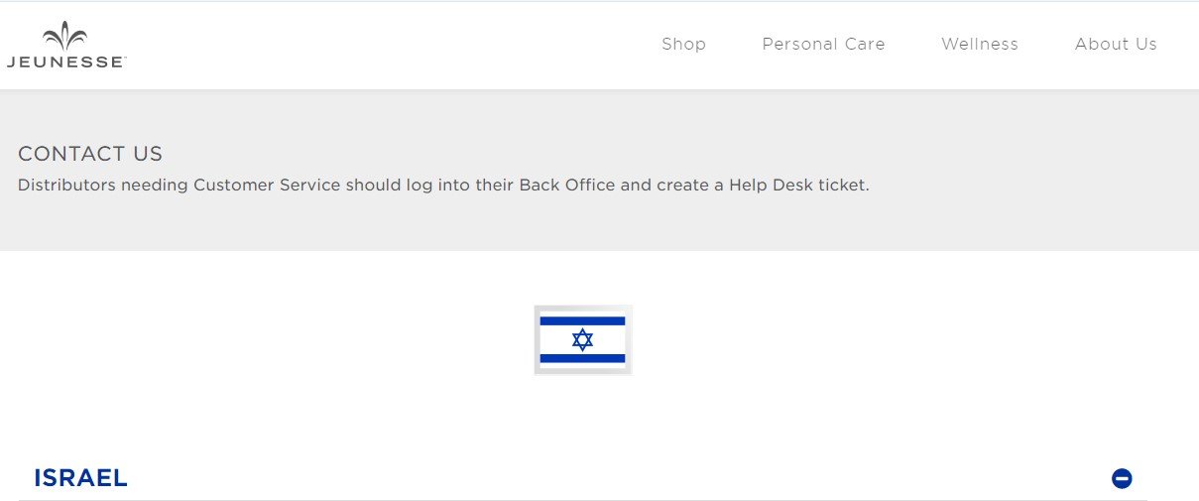Viewport: 1199px width, 501px height.
Task: Click the JEUNESSE wordmark text
Action: [65, 62]
